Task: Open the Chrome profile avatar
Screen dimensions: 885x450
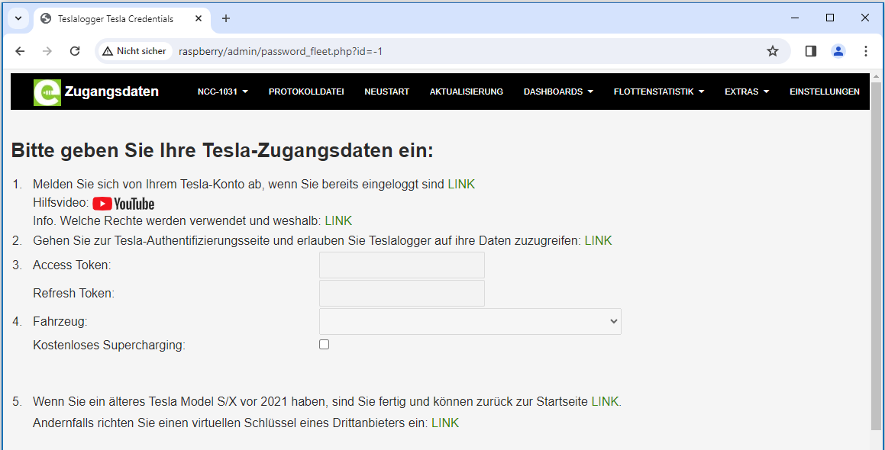Action: tap(838, 51)
